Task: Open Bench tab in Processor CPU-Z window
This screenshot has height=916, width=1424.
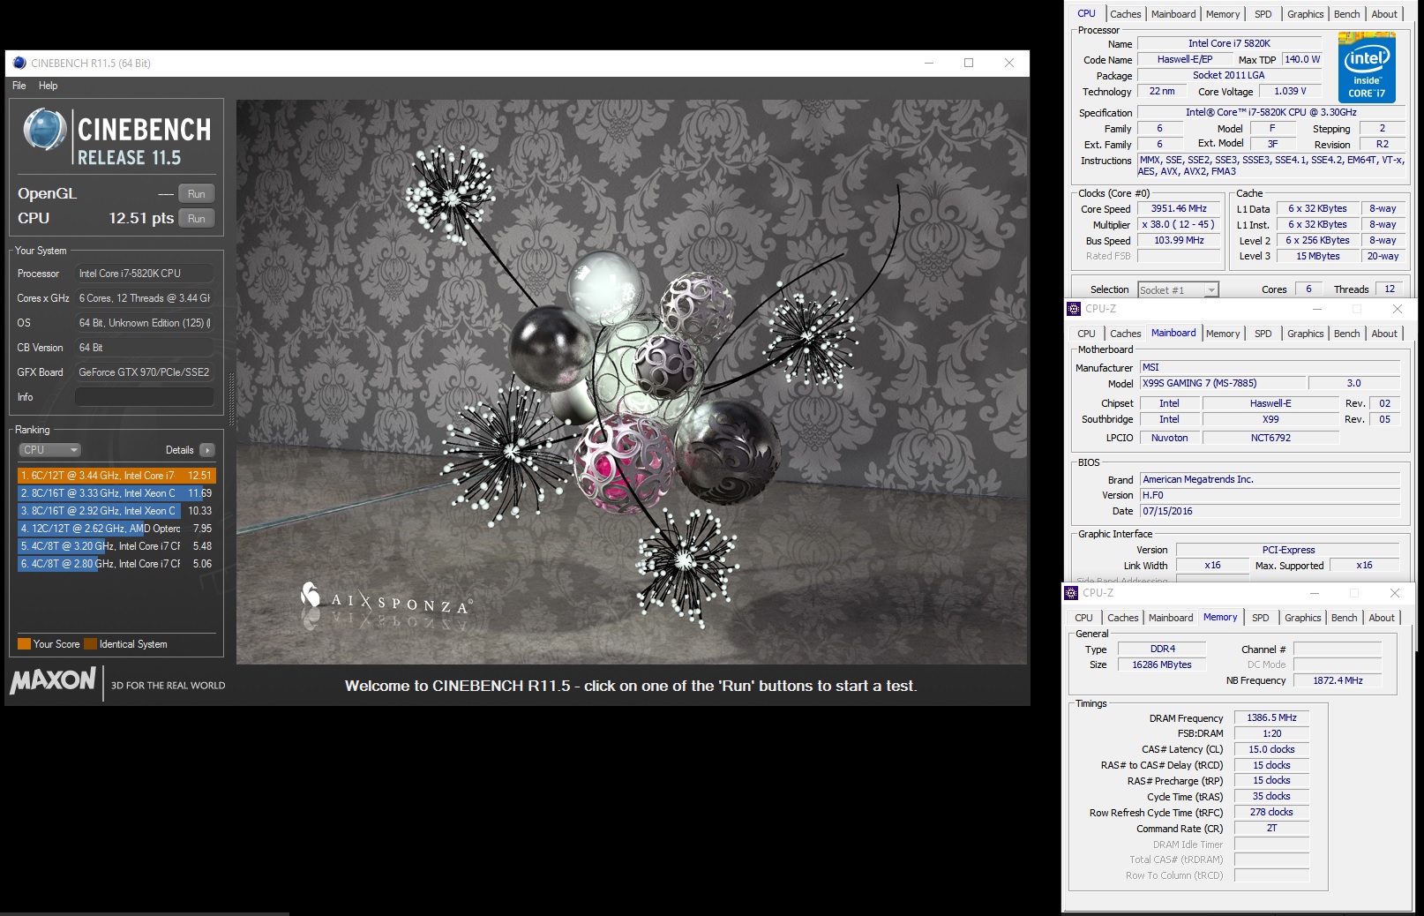Action: click(x=1346, y=14)
